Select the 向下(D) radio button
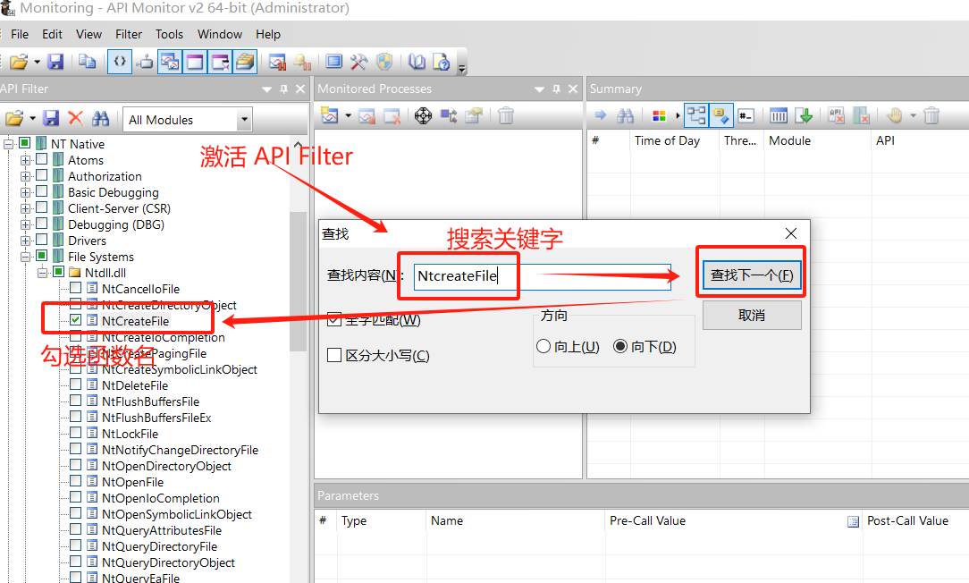 tap(620, 346)
